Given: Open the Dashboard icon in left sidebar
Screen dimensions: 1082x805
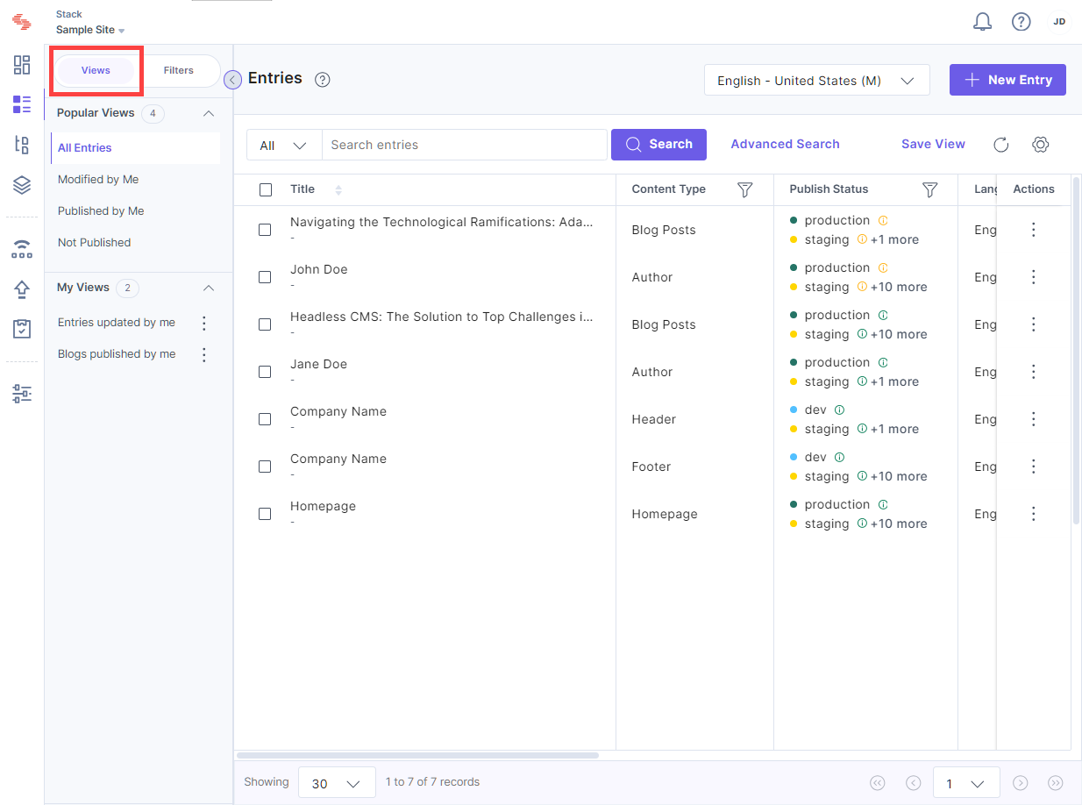Looking at the screenshot, I should click(22, 65).
